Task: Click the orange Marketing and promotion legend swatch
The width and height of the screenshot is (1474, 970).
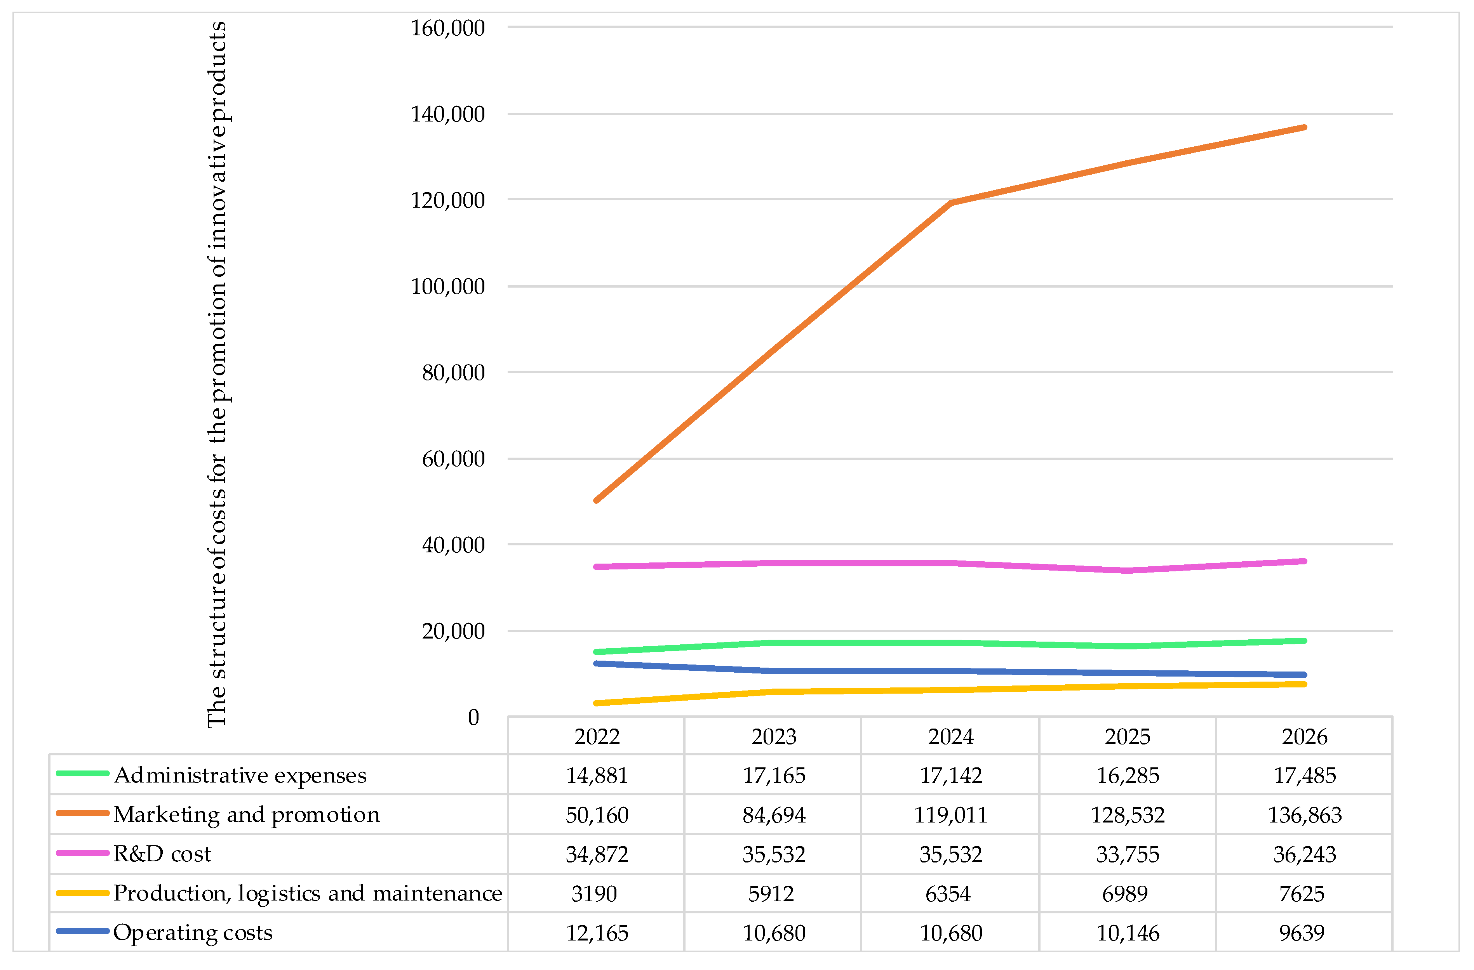Action: 82,814
